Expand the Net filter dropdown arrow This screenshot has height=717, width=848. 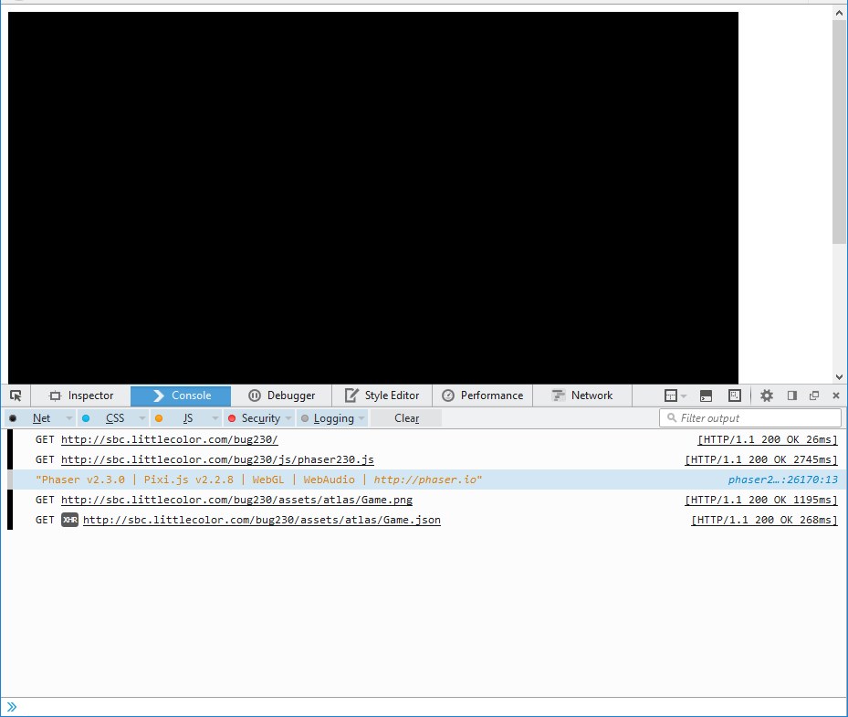click(68, 418)
